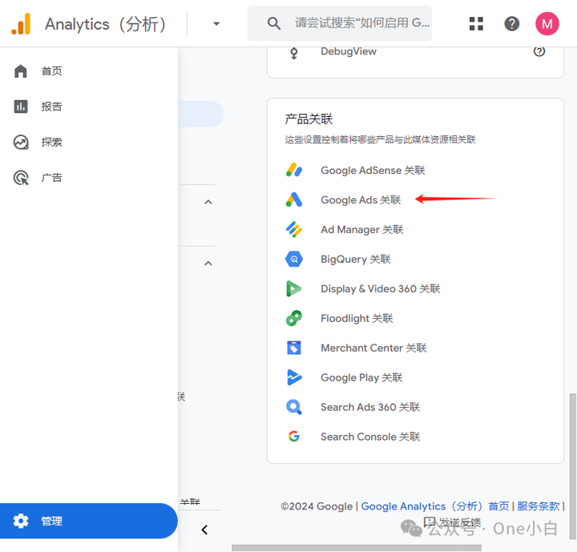The image size is (577, 552).
Task: Open Display & Video 360 关联
Action: pos(381,289)
